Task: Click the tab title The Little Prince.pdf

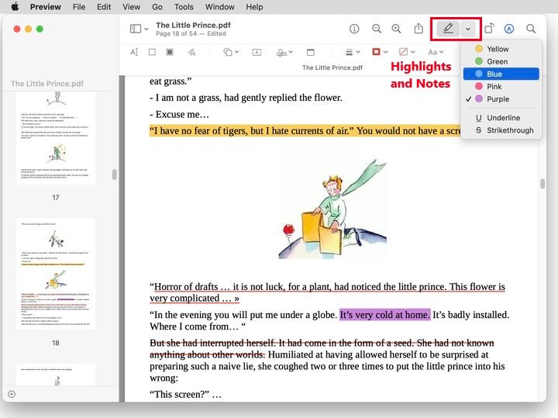Action: tap(332, 67)
